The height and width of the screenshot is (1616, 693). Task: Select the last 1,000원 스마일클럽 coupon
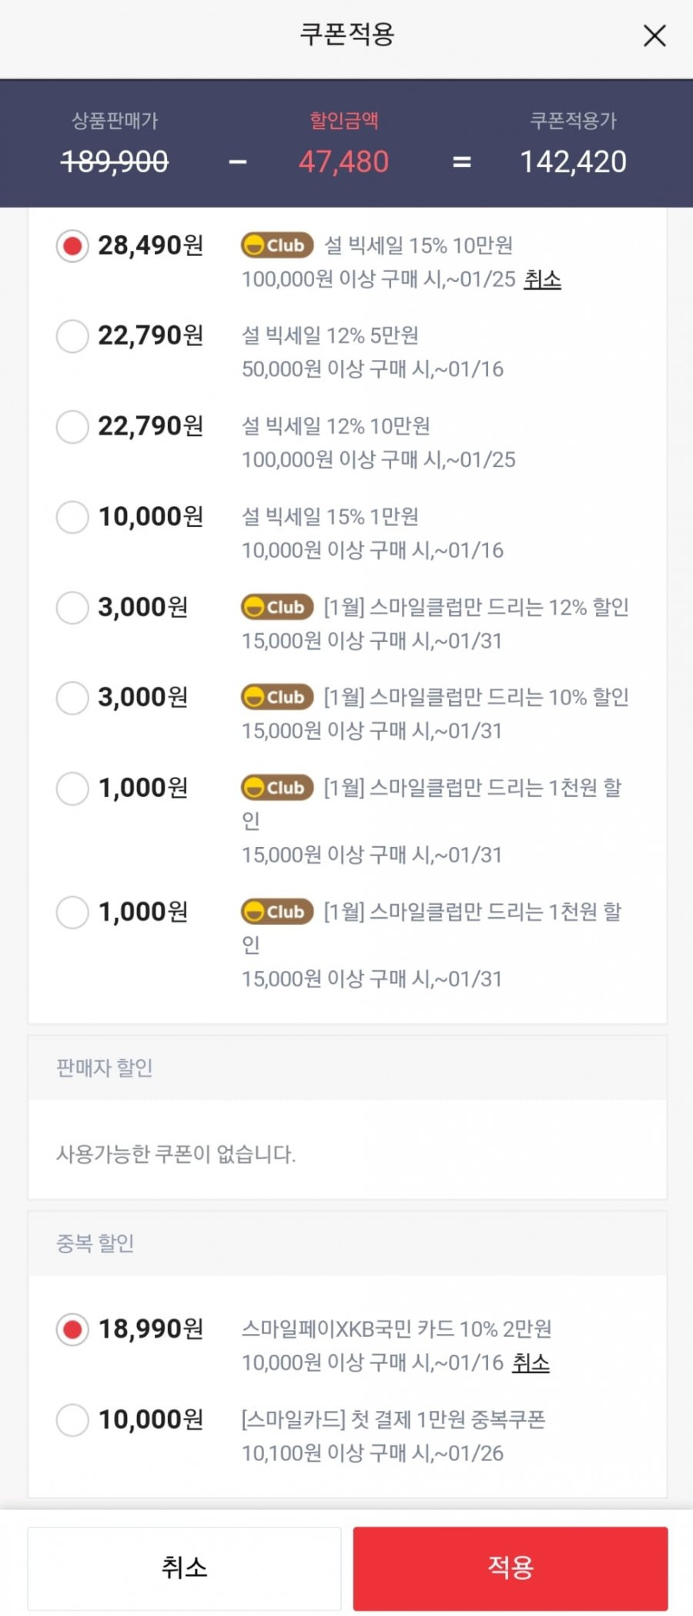point(72,912)
